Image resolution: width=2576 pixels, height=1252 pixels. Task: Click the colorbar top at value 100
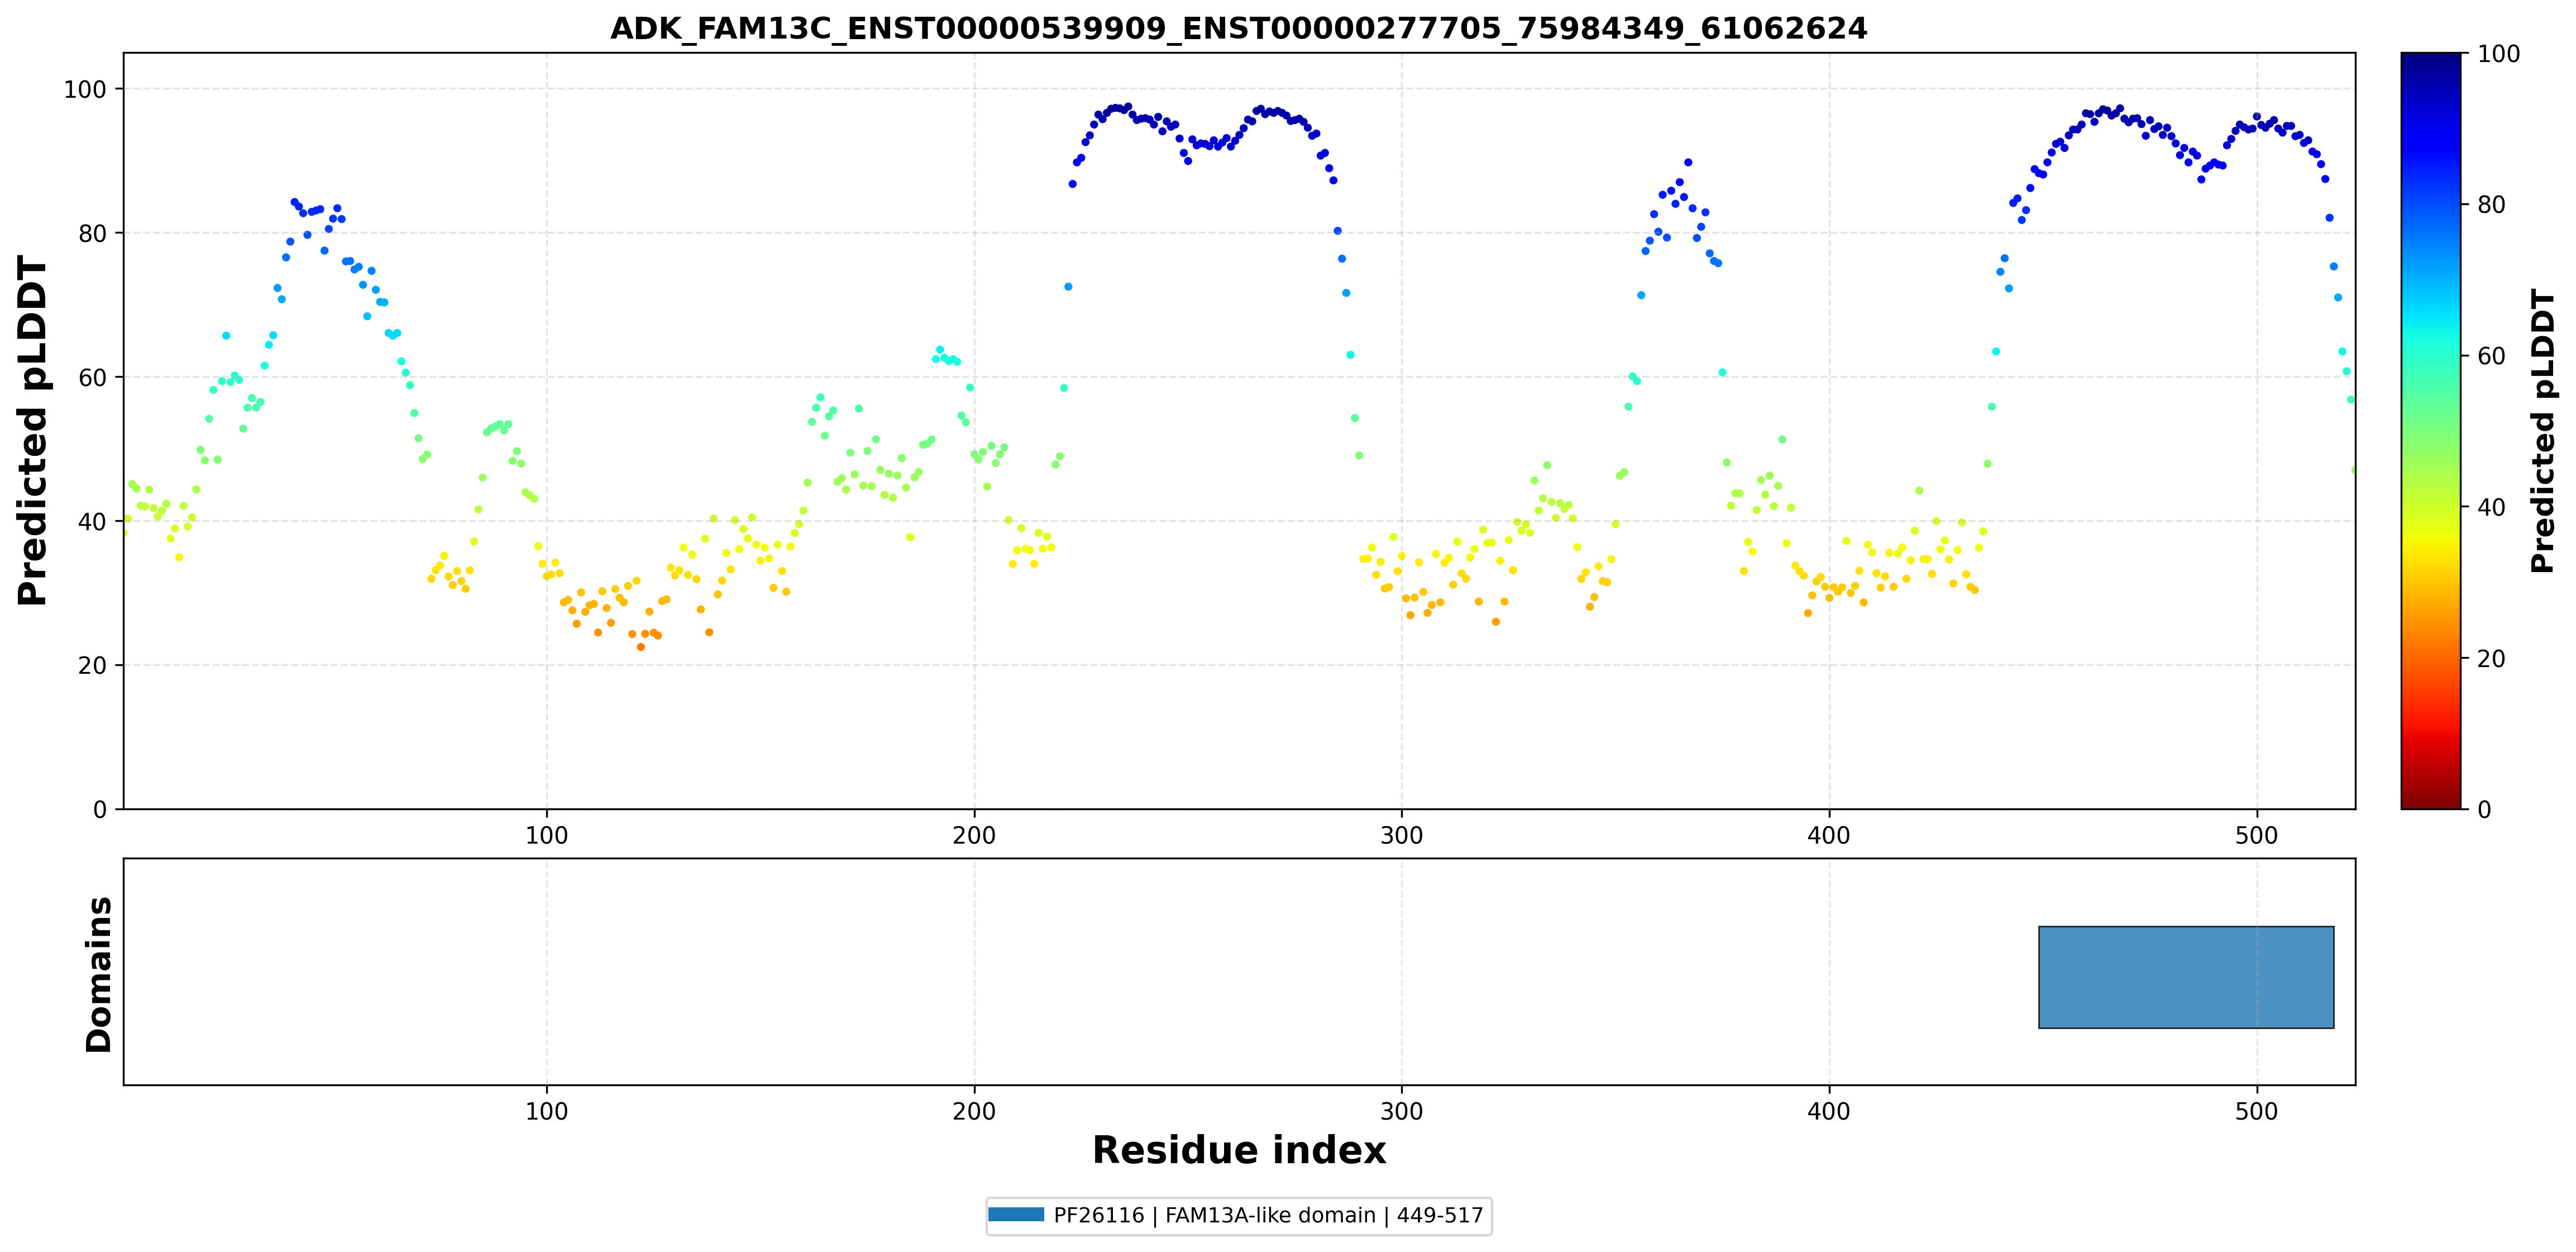click(x=2430, y=56)
